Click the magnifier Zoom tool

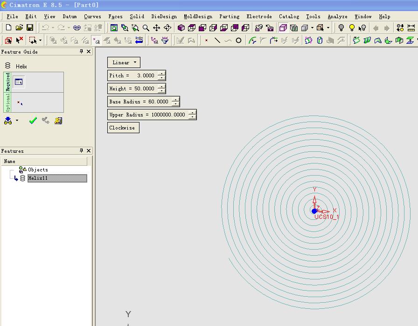(x=146, y=28)
